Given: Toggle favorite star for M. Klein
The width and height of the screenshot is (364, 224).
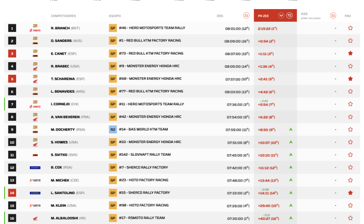Looking at the screenshot, I should pos(350,205).
